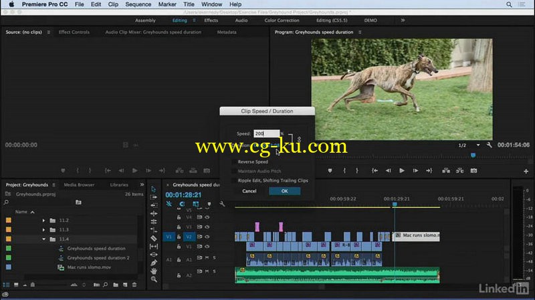Image resolution: width=535 pixels, height=300 pixels.
Task: Open the Media Browser tab
Action: (79, 185)
